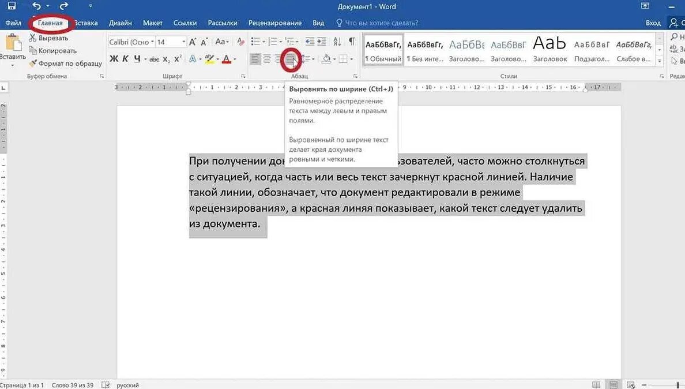Apply the Слабое в... style
Image resolution: width=685 pixels, height=389 pixels.
(634, 50)
